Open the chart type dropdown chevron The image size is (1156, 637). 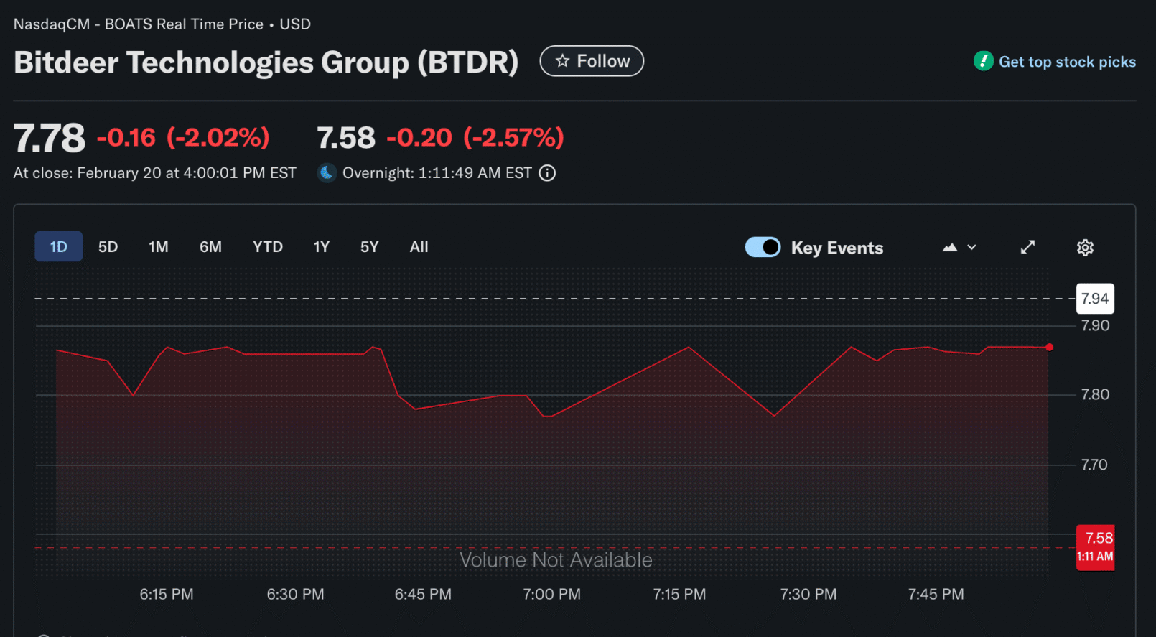pos(972,248)
